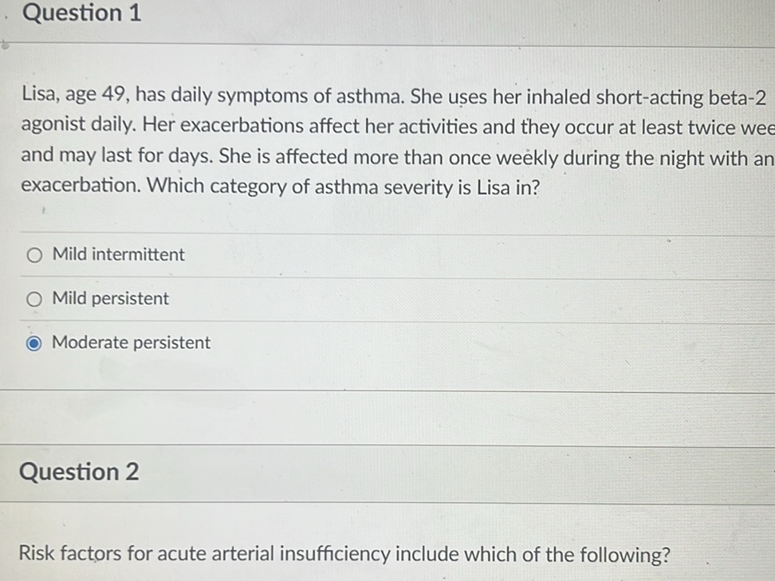Click the Question 2 header
This screenshot has height=581, width=775.
[x=78, y=472]
